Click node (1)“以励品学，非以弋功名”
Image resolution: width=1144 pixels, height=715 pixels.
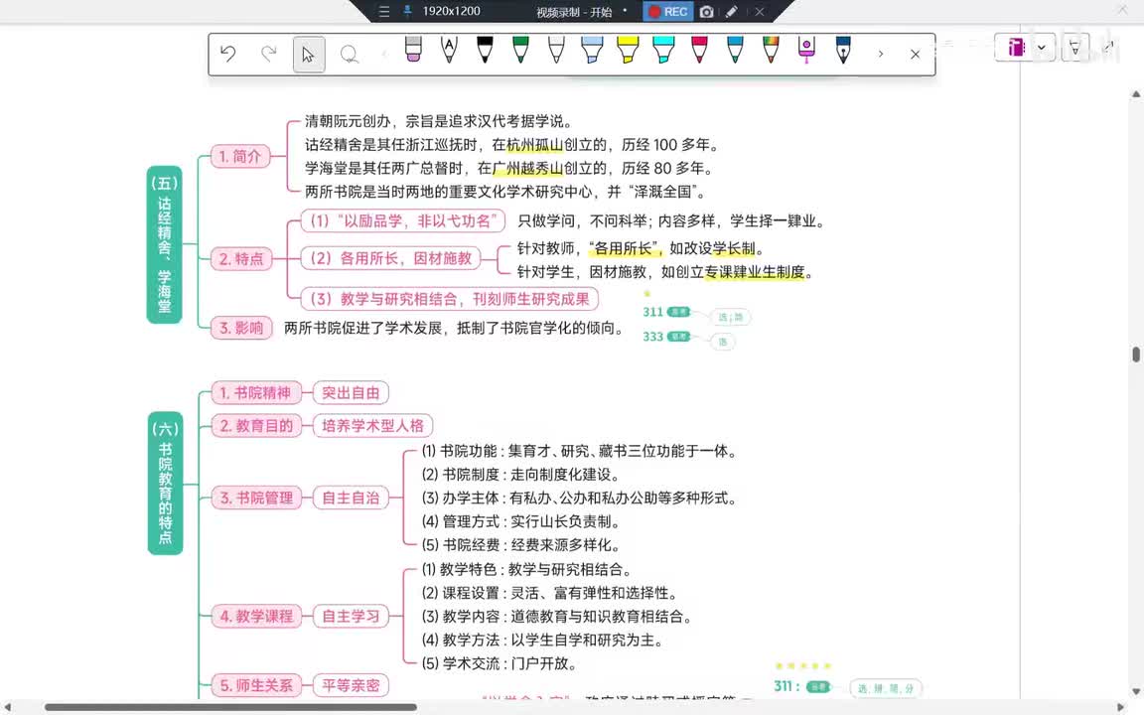403,221
